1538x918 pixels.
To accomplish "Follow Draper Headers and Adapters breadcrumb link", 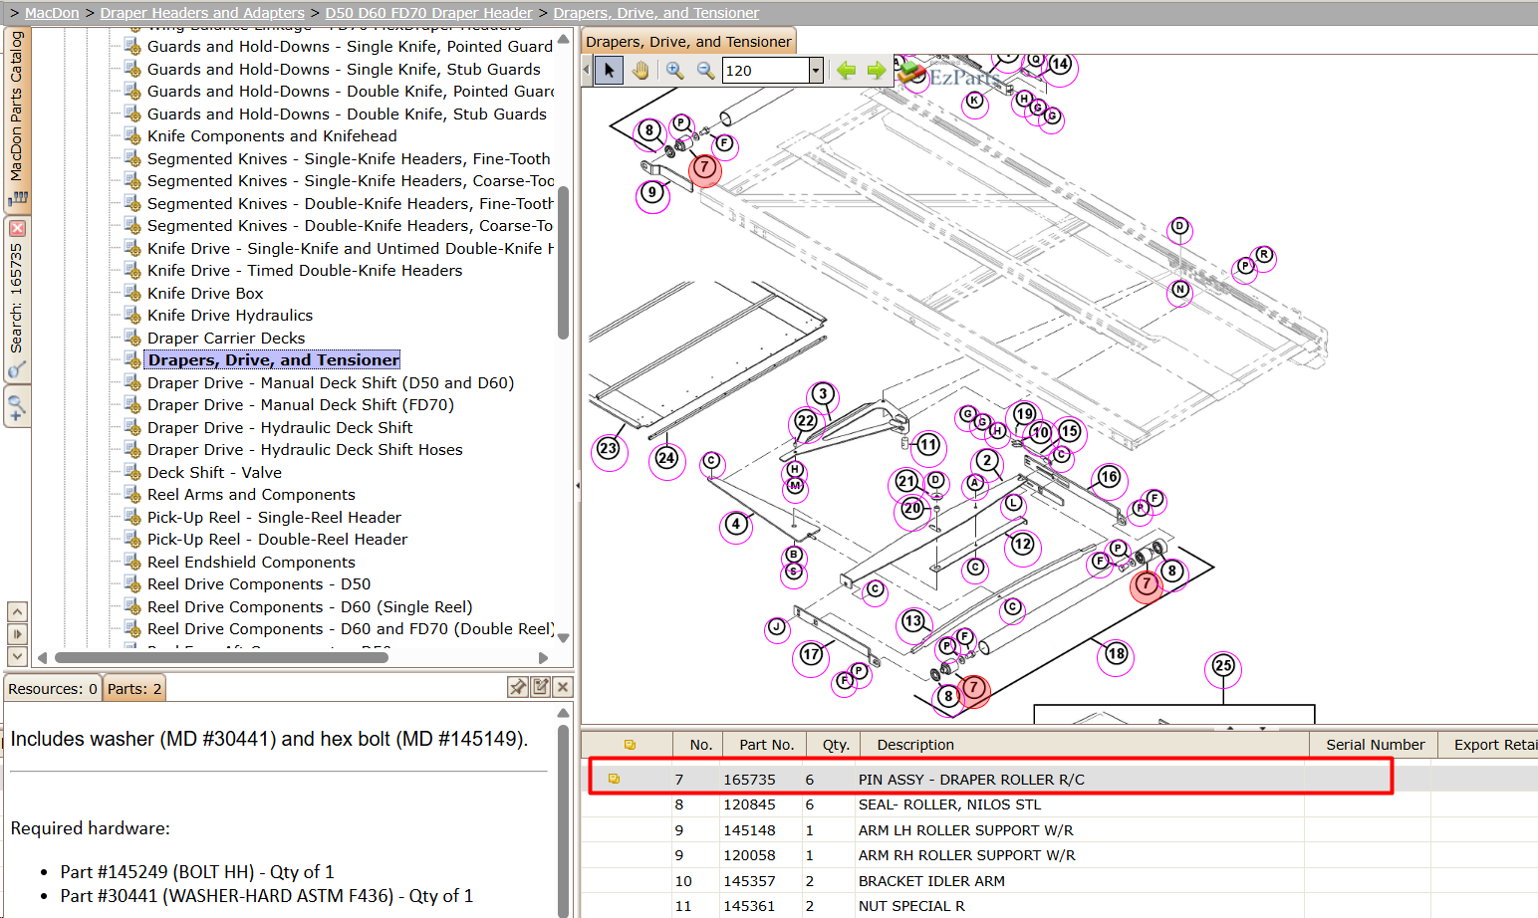I will [202, 13].
